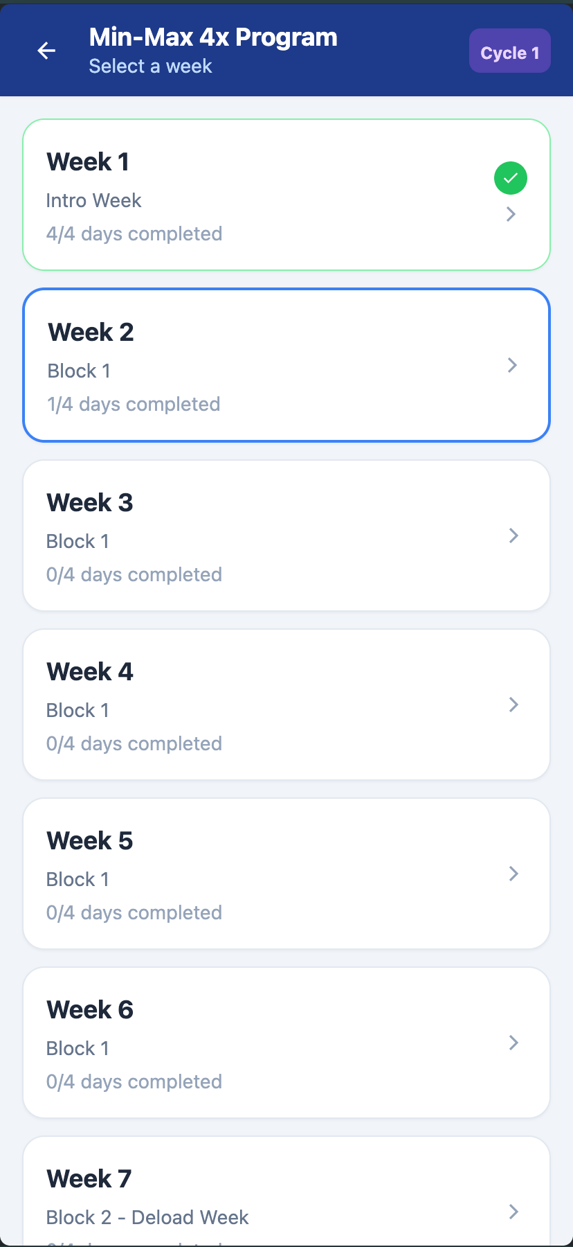Screen dimensions: 573x1247
Task: Select the Week 2 Block 1 card
Action: [286, 365]
